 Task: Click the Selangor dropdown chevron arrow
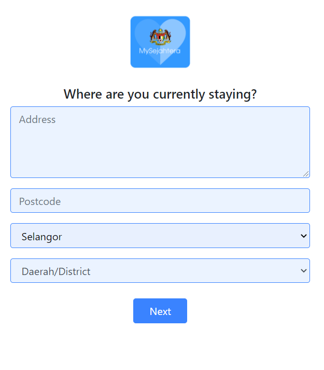[x=303, y=236]
